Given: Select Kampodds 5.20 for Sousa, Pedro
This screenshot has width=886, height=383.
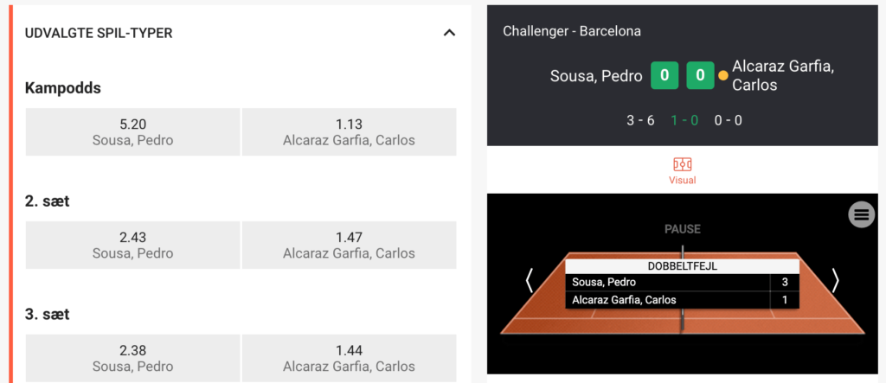Looking at the screenshot, I should click(x=132, y=132).
